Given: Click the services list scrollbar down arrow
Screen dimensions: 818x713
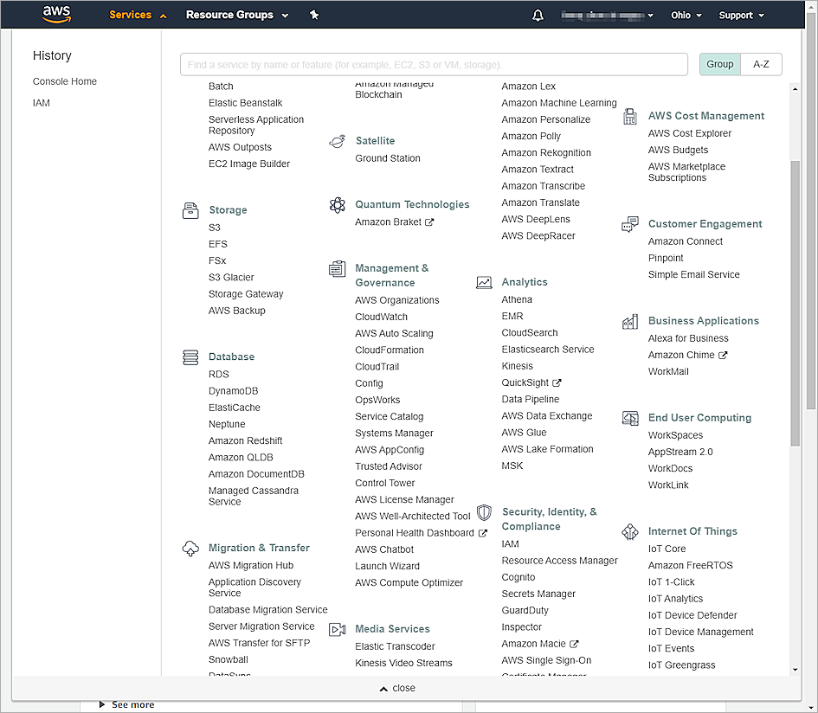Looking at the screenshot, I should point(795,670).
